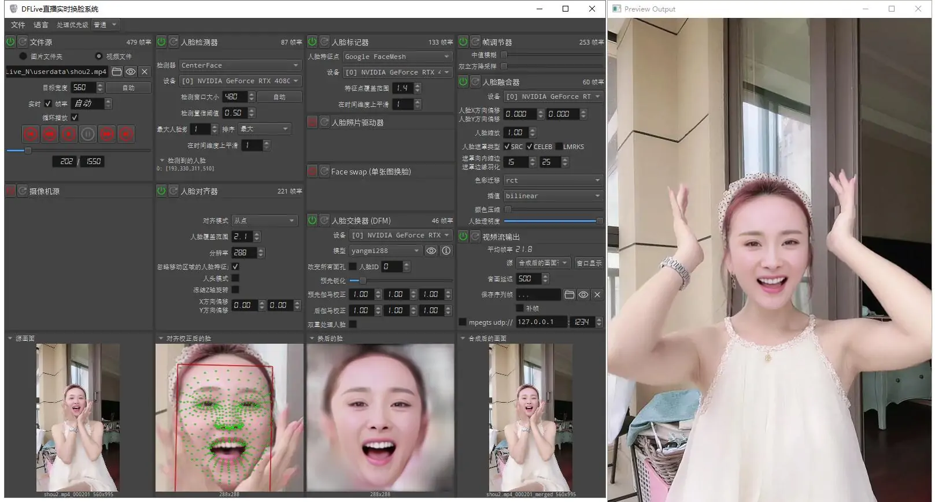The image size is (935, 502).
Task: Expand the Google FaceMesh dropdown
Action: pyautogui.click(x=397, y=57)
